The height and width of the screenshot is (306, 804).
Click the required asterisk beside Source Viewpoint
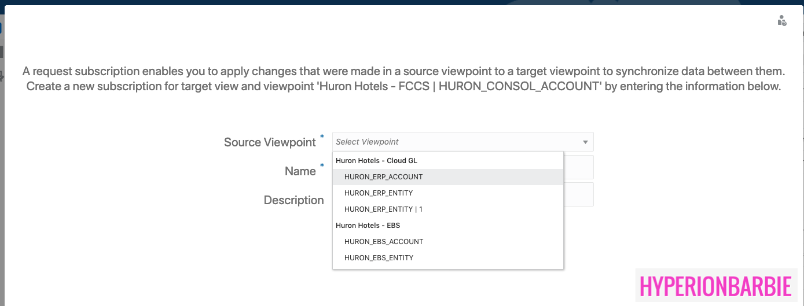point(322,137)
